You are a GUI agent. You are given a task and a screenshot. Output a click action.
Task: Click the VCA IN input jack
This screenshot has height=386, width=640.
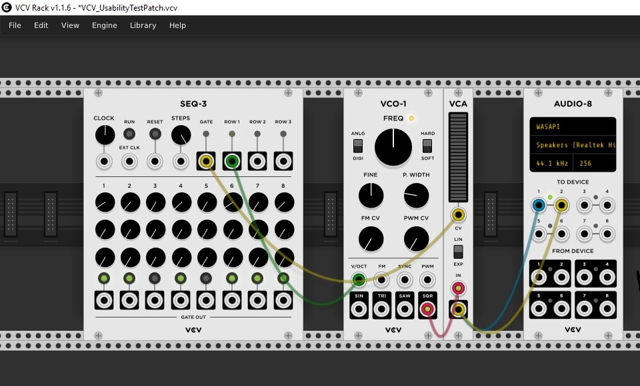click(x=458, y=288)
